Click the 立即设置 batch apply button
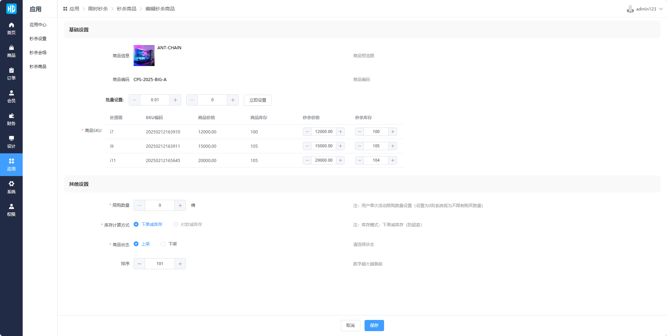This screenshot has height=336, width=667. [257, 100]
